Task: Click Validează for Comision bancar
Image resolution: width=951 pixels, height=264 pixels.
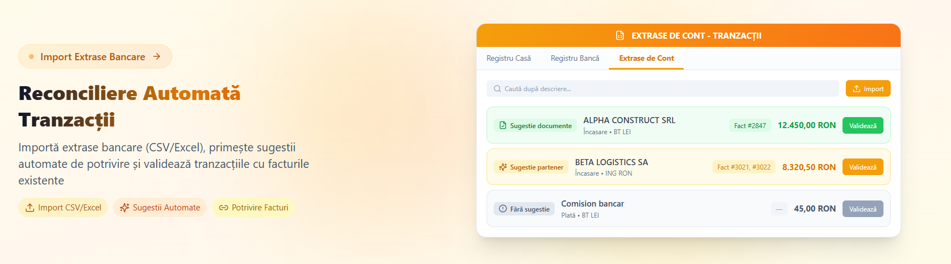Action: pos(862,209)
